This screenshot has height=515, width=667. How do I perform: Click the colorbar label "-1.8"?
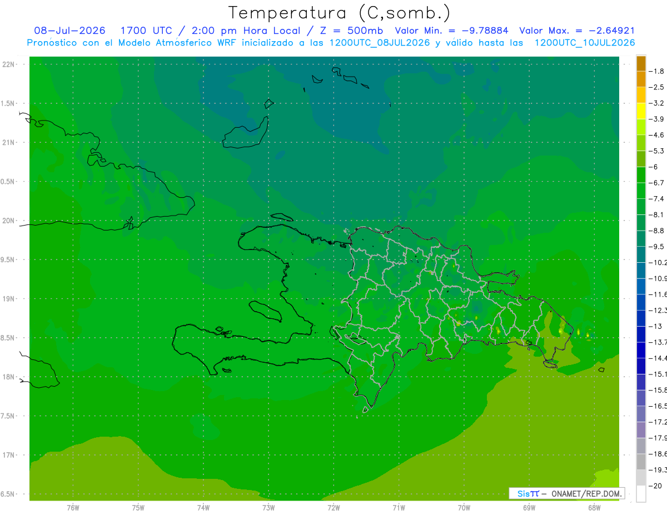coord(658,71)
